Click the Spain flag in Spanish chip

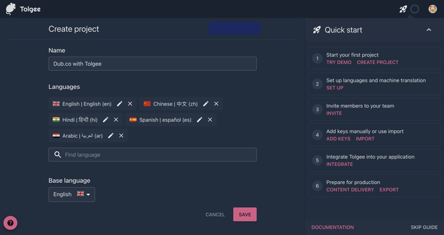(133, 119)
